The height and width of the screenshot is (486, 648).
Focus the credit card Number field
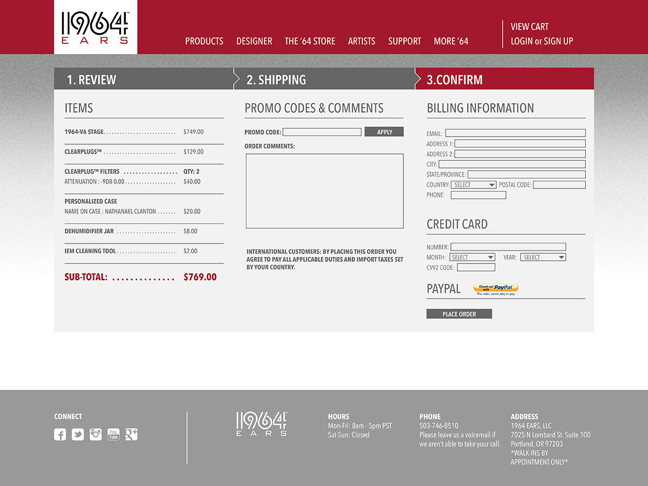tap(508, 247)
